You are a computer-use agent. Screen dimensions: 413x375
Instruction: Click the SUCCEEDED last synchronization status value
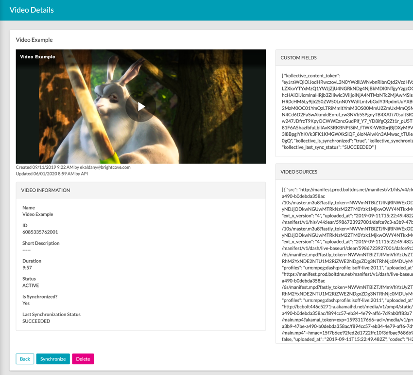36,321
